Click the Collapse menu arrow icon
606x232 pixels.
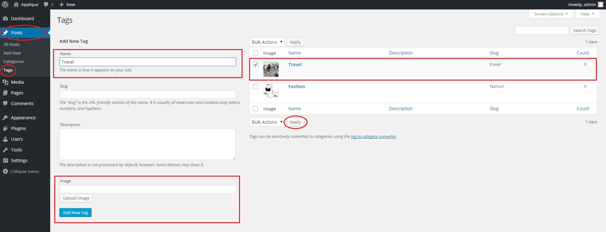pos(5,171)
